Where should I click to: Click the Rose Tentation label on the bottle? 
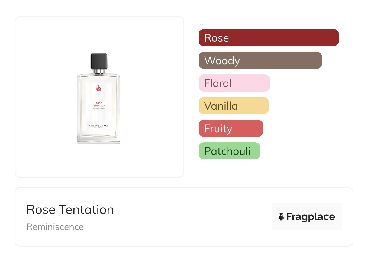point(99,104)
